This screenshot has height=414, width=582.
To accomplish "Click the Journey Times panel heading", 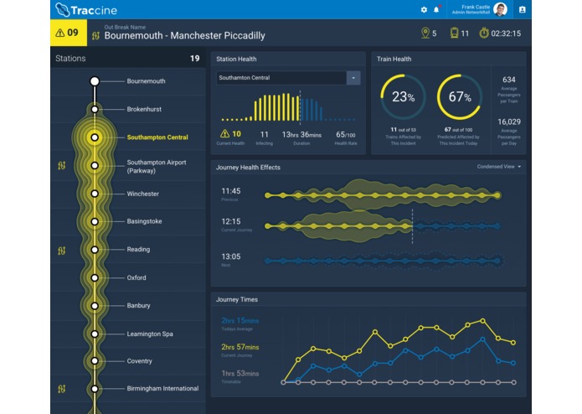I will click(237, 299).
